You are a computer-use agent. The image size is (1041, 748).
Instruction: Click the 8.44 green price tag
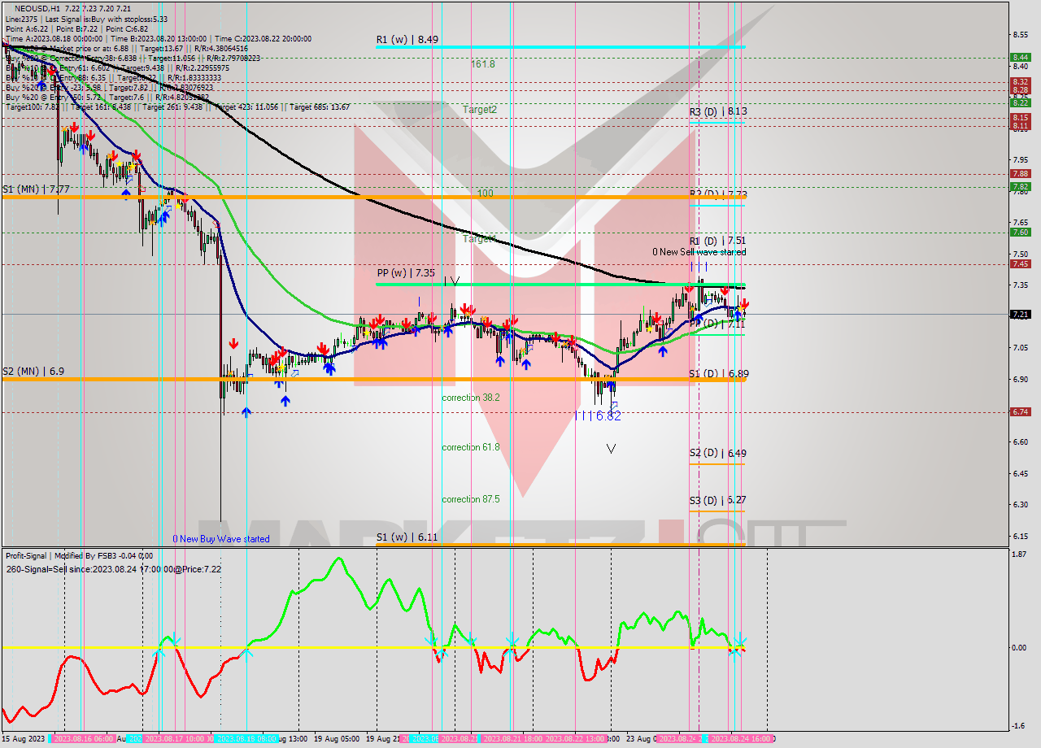[1020, 57]
